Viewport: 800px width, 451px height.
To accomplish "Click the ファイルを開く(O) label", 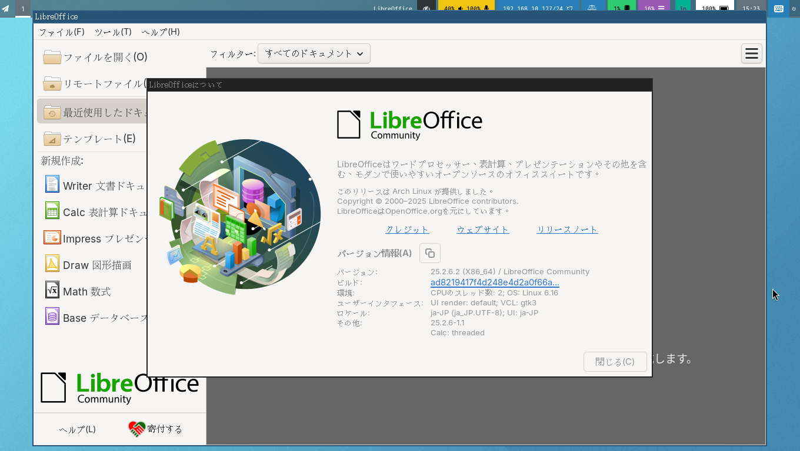I will [x=105, y=57].
